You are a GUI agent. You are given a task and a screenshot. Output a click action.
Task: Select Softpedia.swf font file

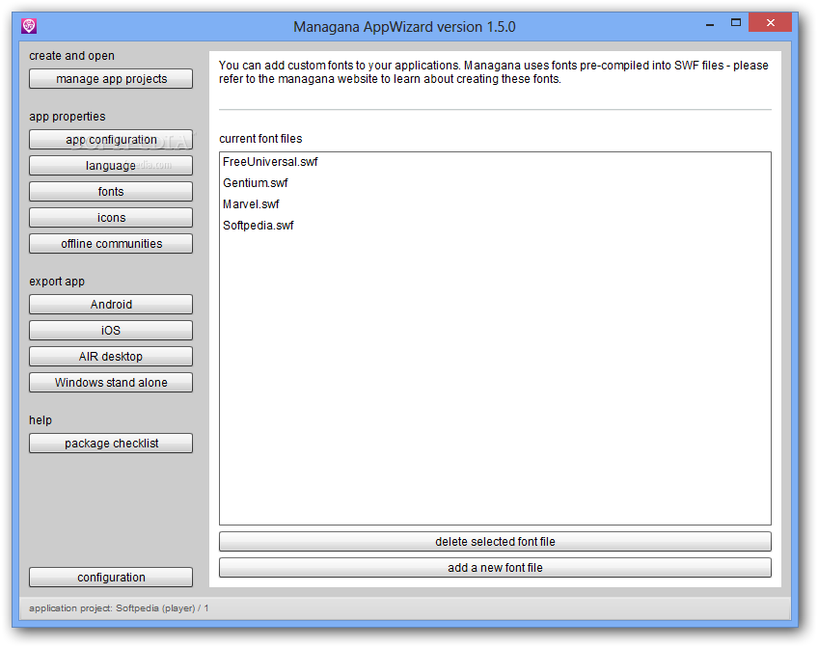[x=495, y=226]
